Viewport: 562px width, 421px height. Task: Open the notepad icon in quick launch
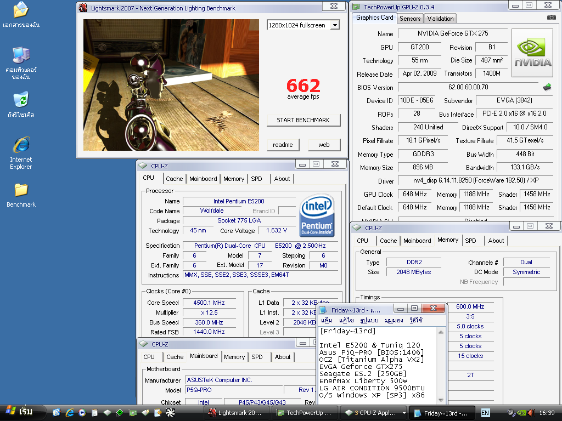point(94,413)
